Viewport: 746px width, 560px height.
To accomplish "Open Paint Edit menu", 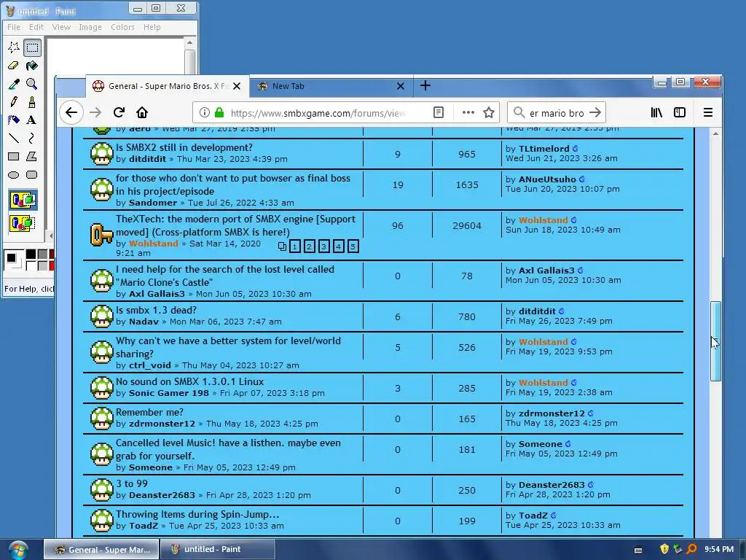I will point(36,27).
